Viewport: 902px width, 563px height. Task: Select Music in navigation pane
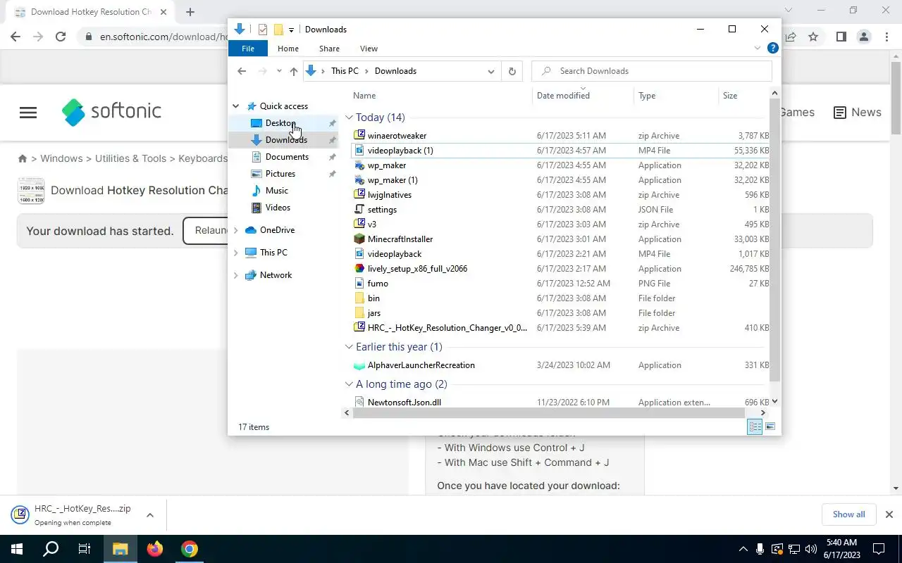(x=276, y=191)
